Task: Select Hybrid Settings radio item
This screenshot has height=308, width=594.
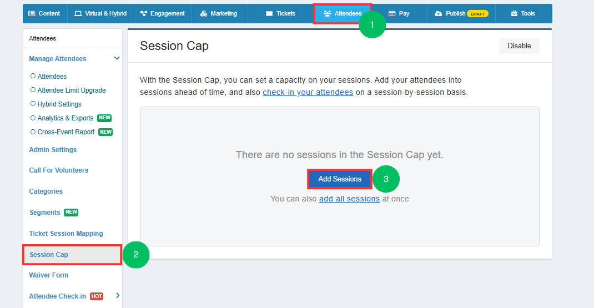Action: pos(33,104)
